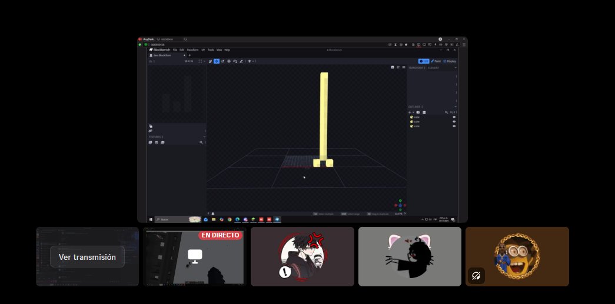Select the Rotate tool in Blockbench toolbar
This screenshot has height=304, width=615.
click(223, 61)
